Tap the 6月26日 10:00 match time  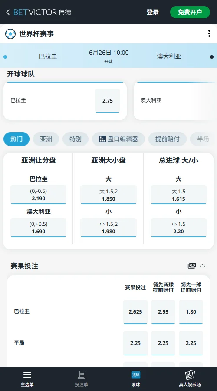(108, 53)
